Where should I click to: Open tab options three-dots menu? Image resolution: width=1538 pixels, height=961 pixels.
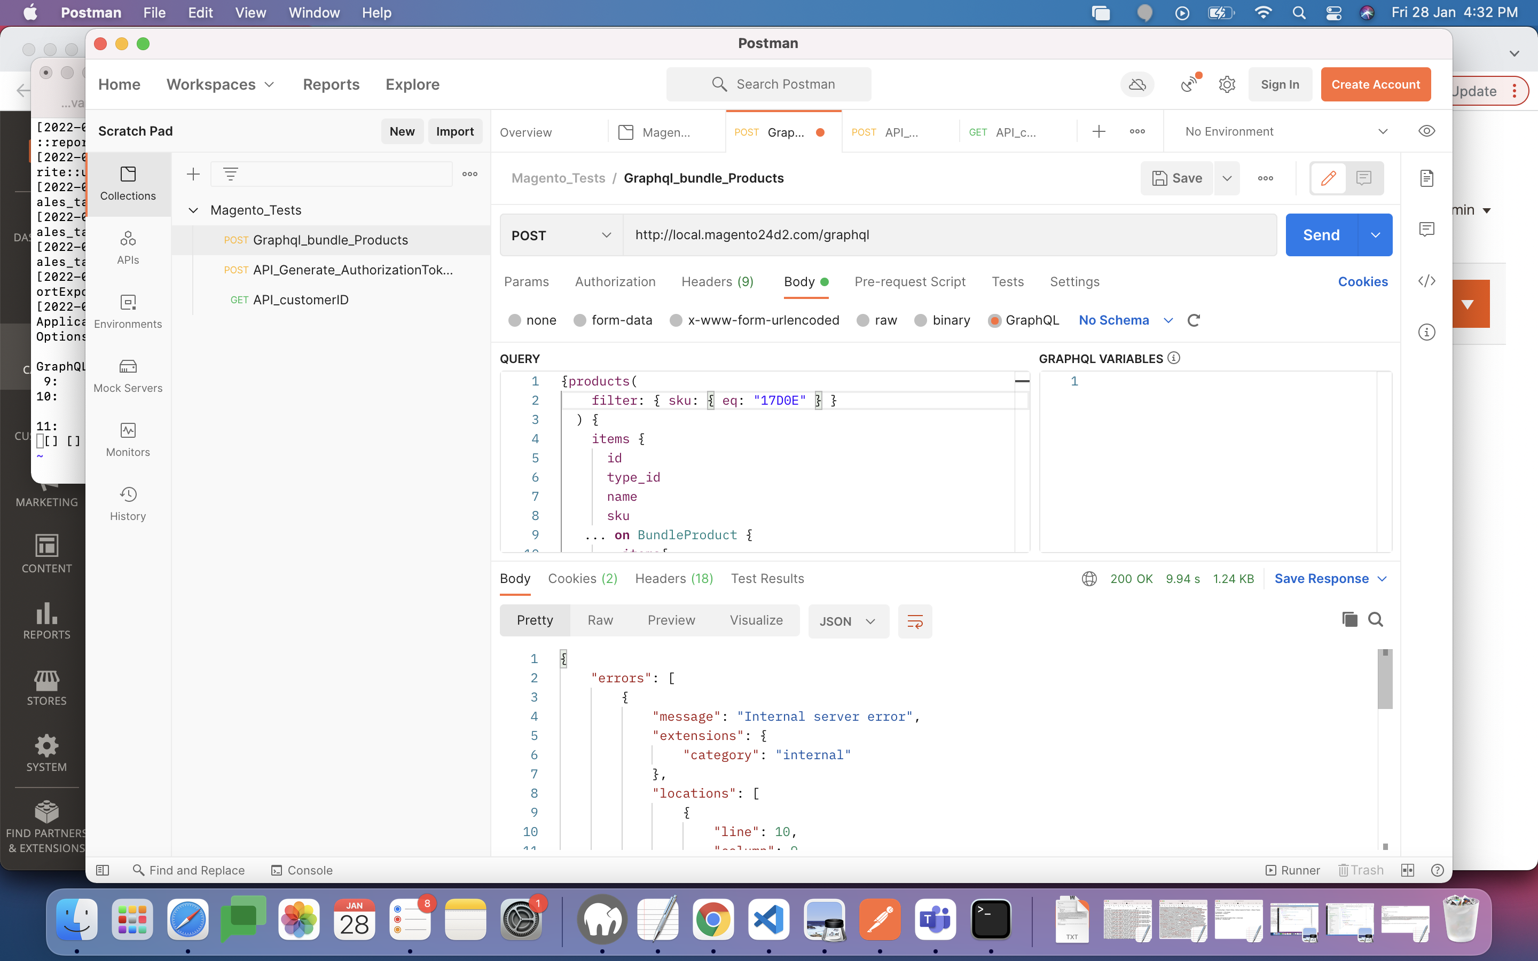[1137, 131]
